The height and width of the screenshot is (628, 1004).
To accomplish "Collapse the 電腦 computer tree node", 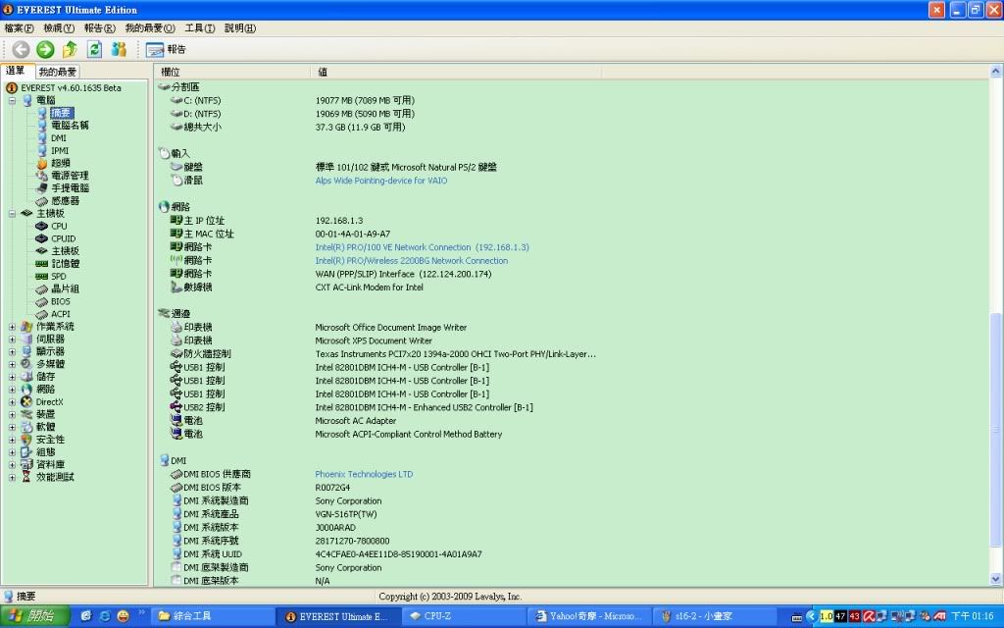I will point(12,100).
